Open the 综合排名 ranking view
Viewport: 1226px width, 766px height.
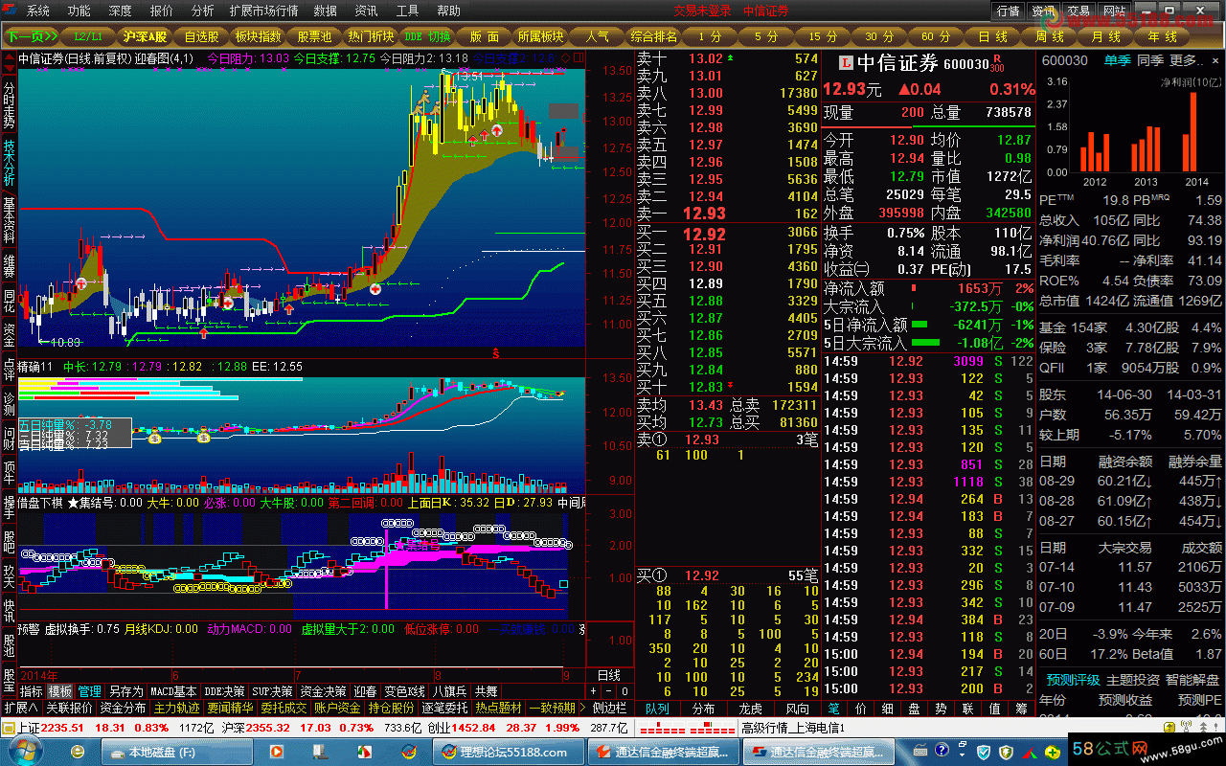653,36
